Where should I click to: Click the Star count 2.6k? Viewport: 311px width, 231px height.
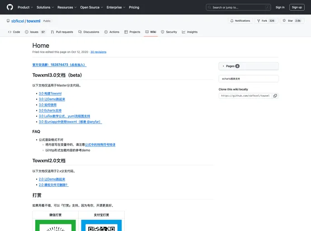tap(298, 21)
